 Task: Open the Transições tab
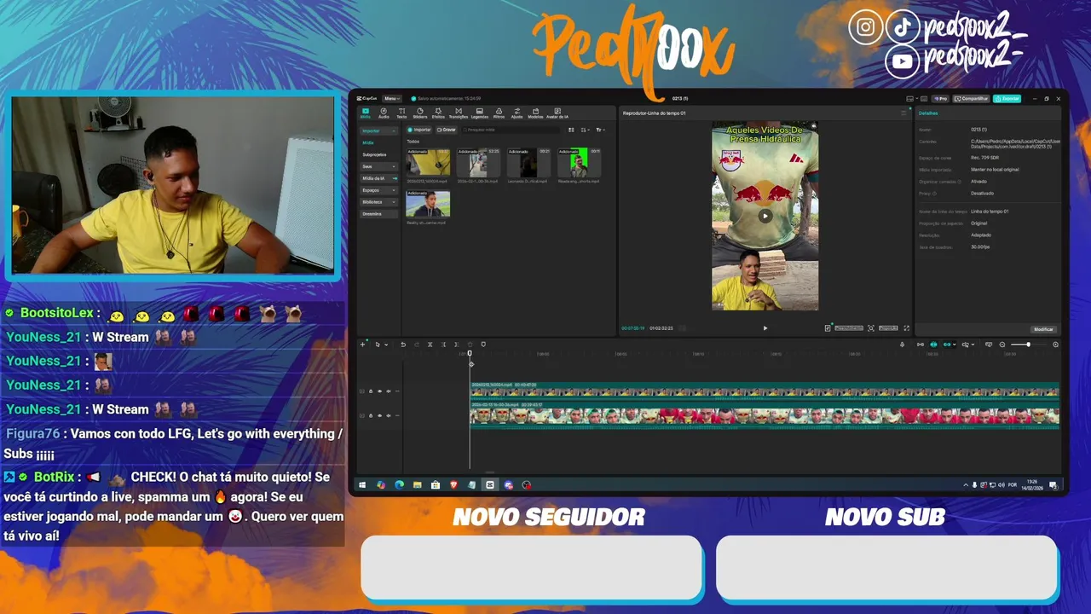point(459,113)
